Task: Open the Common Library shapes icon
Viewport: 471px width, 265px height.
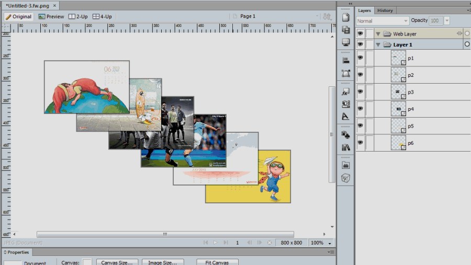Action: pos(346,135)
